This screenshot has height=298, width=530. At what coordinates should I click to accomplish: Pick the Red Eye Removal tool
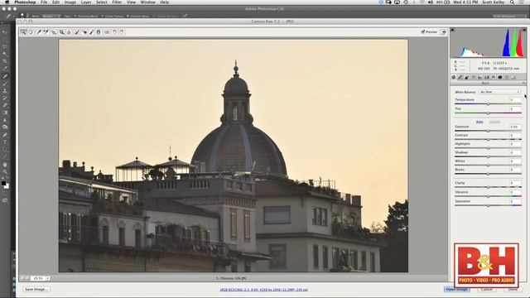(x=84, y=32)
